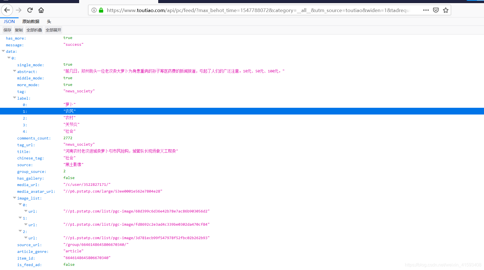Click the image url value ending 903056d2
The height and width of the screenshot is (270, 484).
(137, 211)
